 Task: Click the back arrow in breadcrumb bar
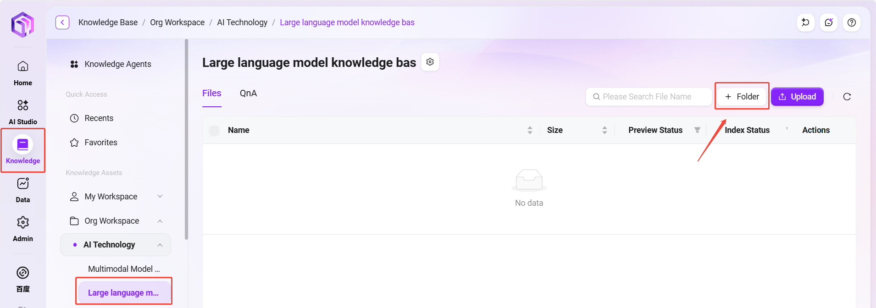coord(62,22)
